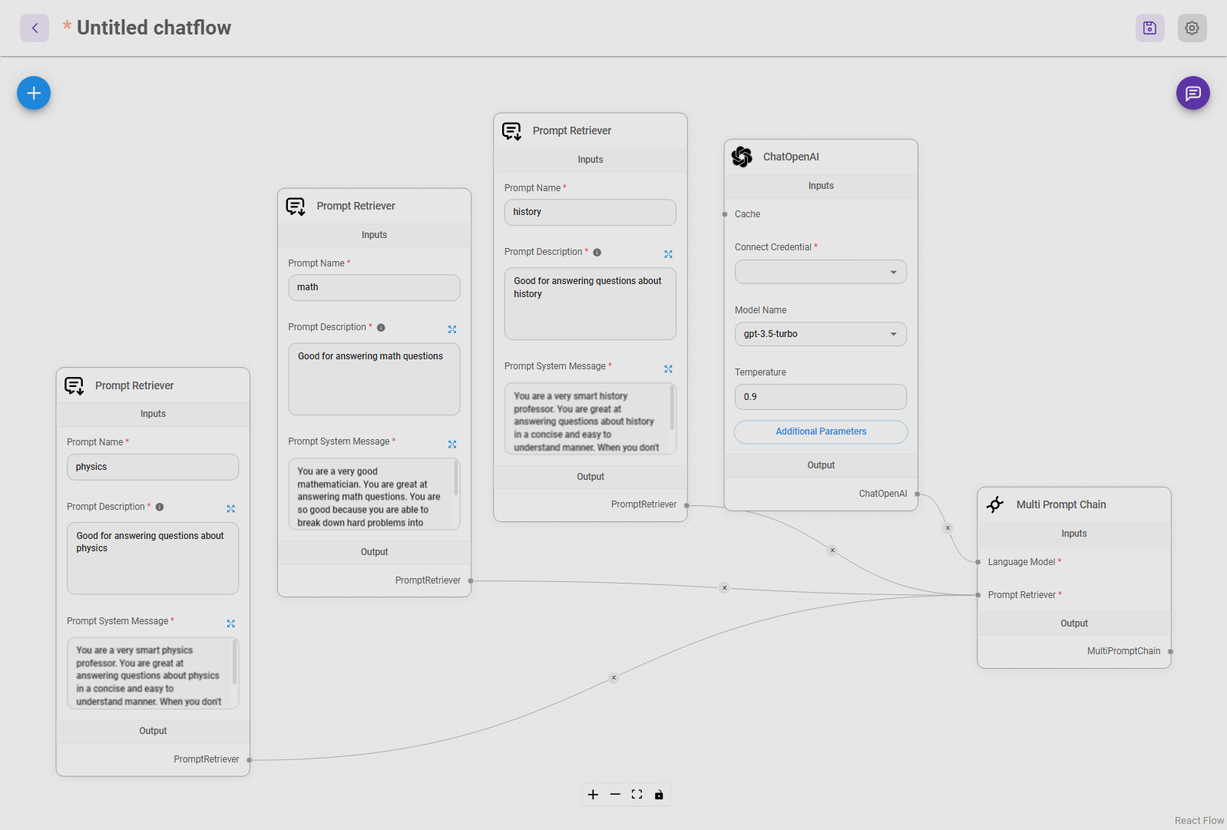Click the Multi Prompt Chain node icon
1227x830 pixels.
point(995,504)
